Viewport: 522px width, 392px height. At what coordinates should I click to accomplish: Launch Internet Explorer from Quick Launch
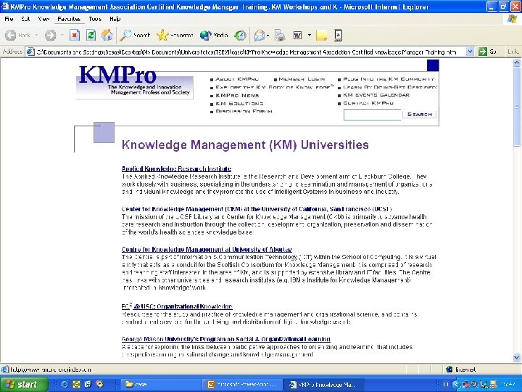(65, 384)
